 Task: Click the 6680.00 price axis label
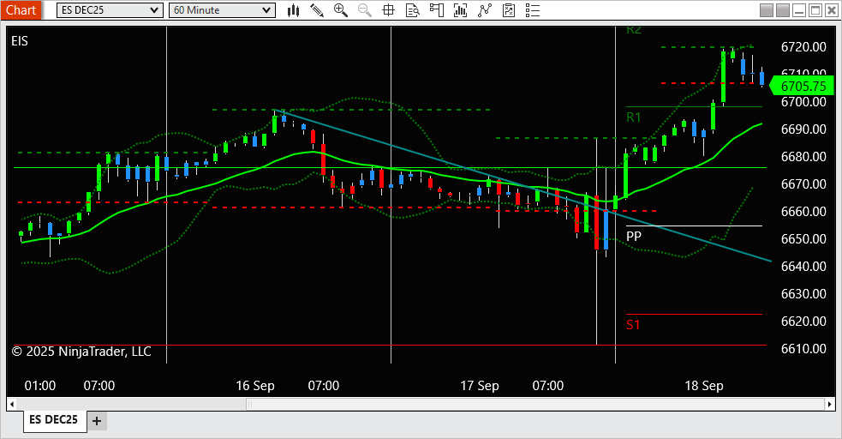click(803, 156)
